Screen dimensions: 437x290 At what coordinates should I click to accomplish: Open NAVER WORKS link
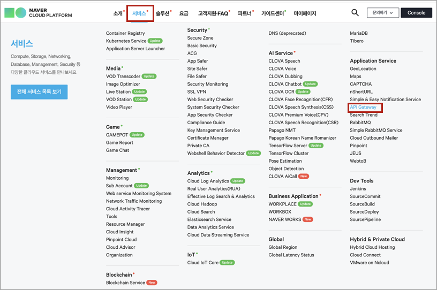pyautogui.click(x=284, y=219)
